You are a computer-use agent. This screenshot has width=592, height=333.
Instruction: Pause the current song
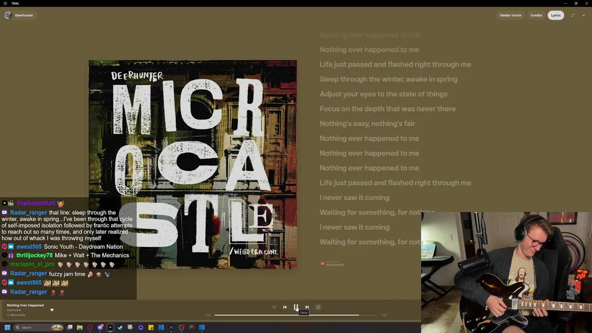coord(296,307)
